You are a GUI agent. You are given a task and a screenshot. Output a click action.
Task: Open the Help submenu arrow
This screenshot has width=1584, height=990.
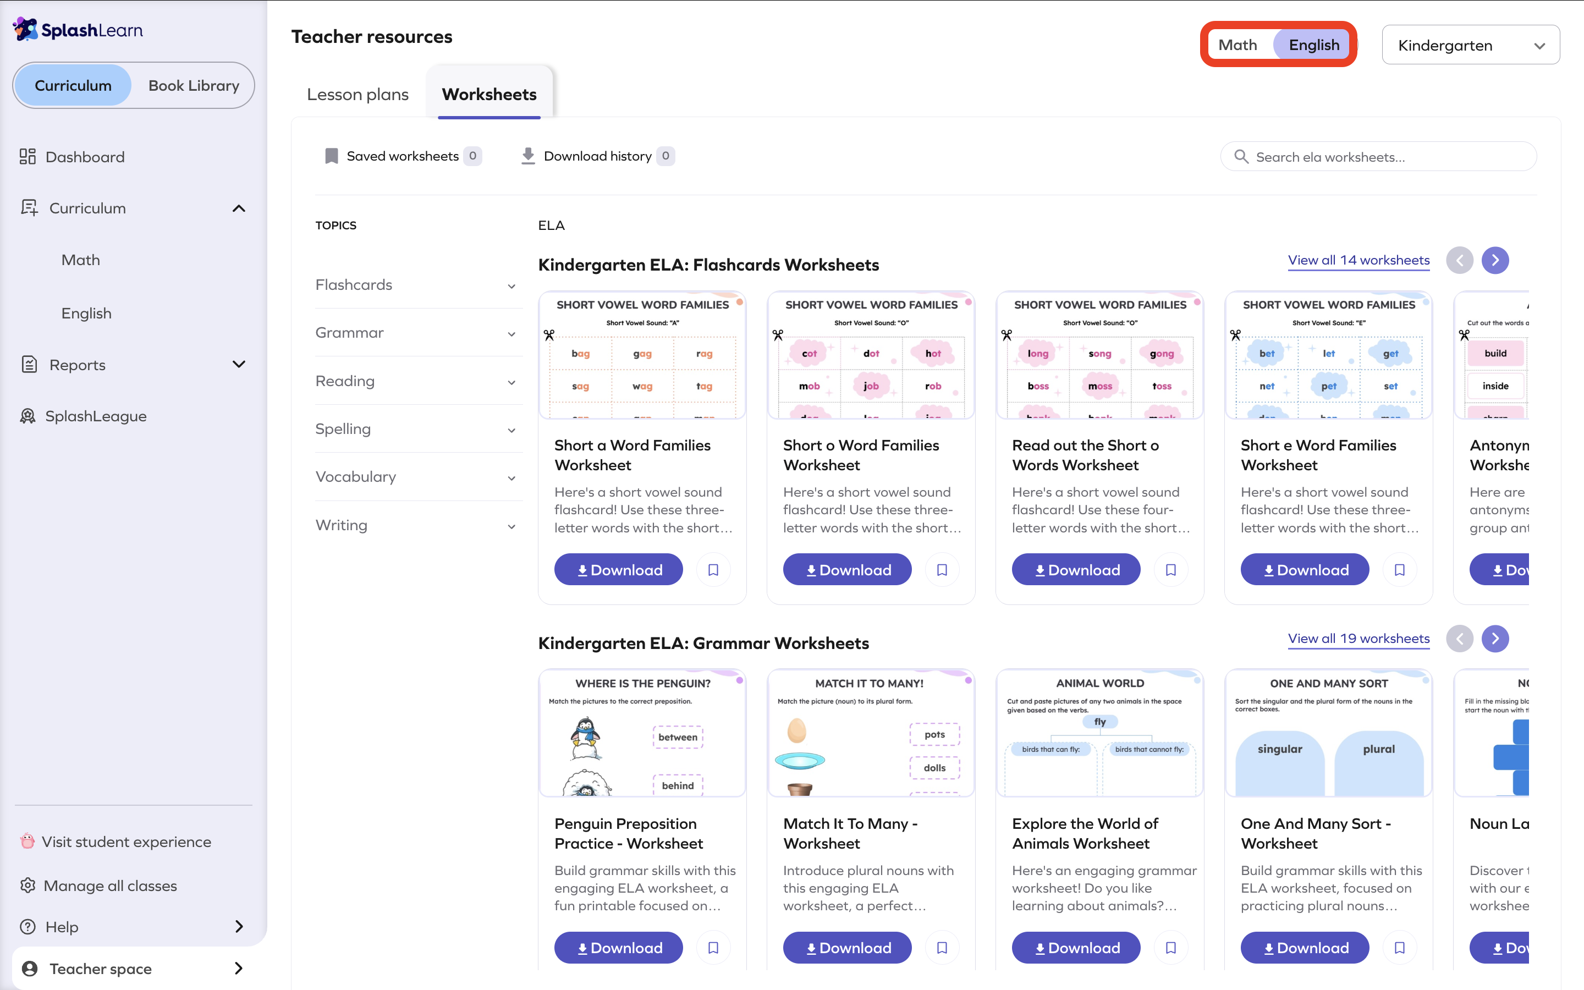[239, 927]
